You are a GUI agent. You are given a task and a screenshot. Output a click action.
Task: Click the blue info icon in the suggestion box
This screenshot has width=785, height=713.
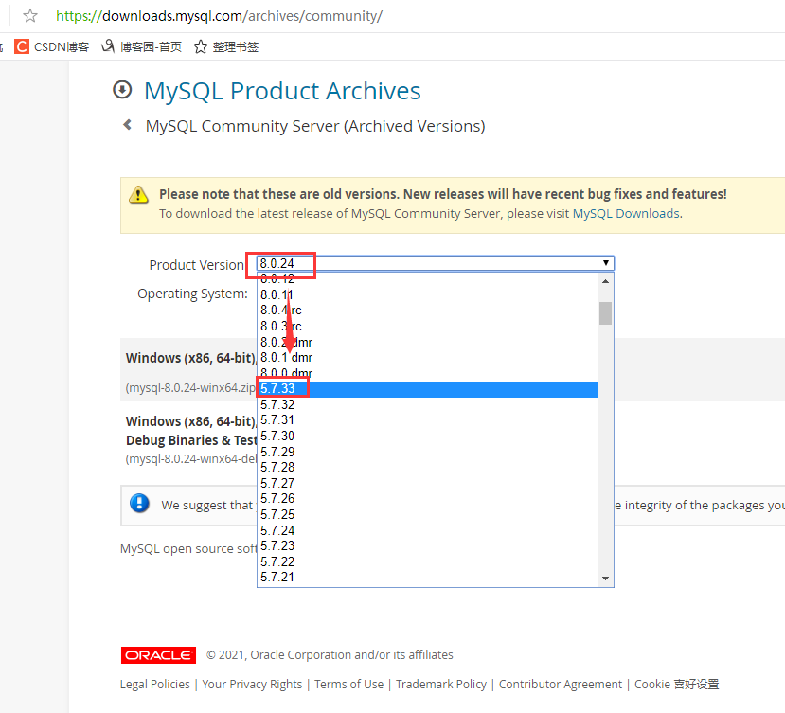click(139, 504)
